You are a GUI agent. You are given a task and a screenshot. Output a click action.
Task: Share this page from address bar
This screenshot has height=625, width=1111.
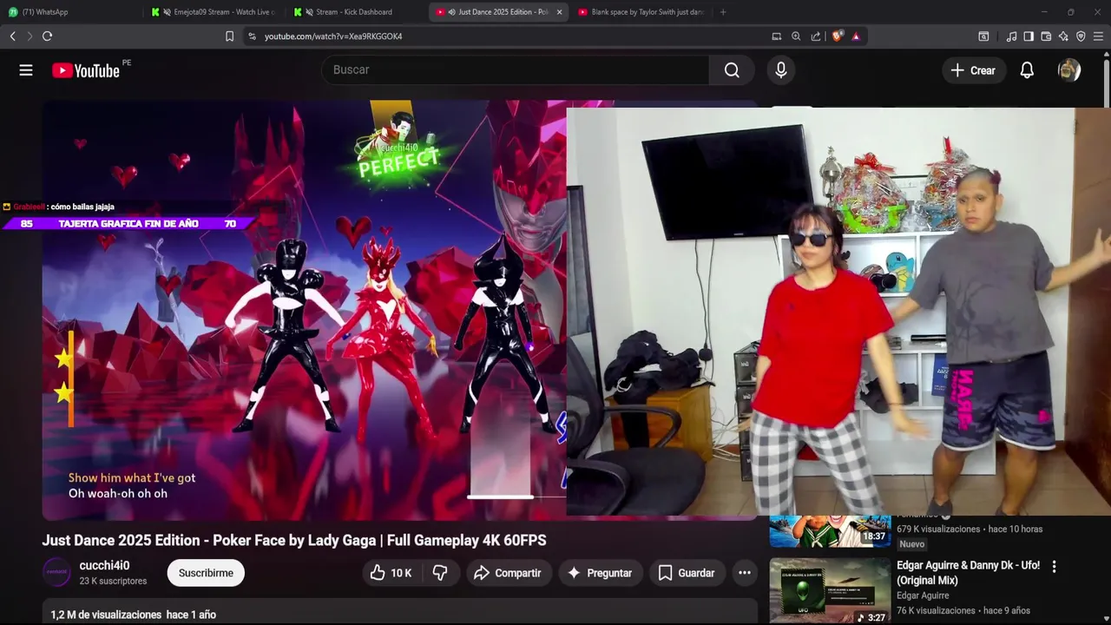(x=816, y=36)
